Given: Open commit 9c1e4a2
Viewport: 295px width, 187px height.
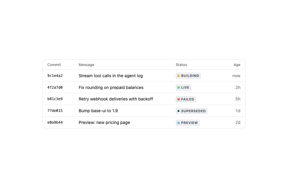Looking at the screenshot, I should 55,76.
